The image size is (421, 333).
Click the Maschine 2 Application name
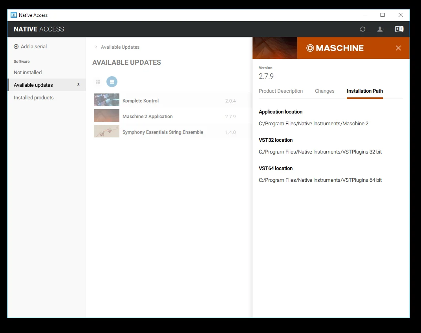click(147, 117)
